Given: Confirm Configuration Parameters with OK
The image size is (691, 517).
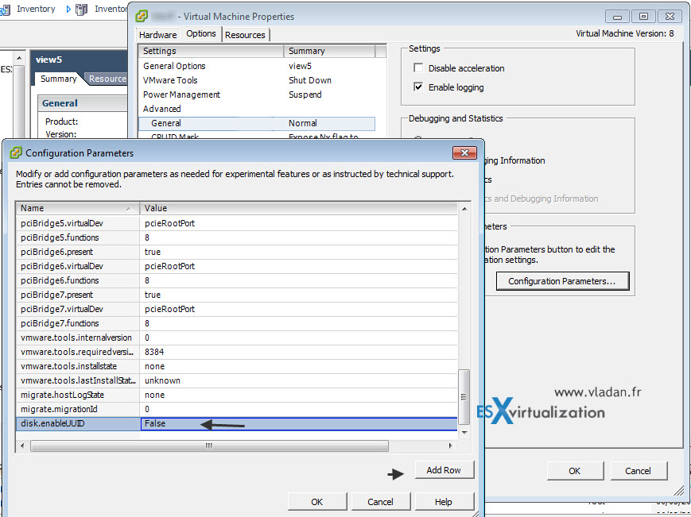Looking at the screenshot, I should click(x=316, y=502).
